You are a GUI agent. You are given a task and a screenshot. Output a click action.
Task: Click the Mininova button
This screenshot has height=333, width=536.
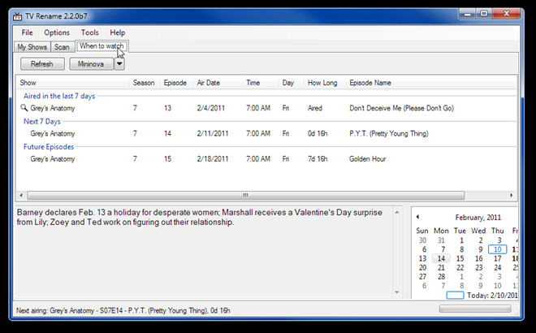point(91,64)
